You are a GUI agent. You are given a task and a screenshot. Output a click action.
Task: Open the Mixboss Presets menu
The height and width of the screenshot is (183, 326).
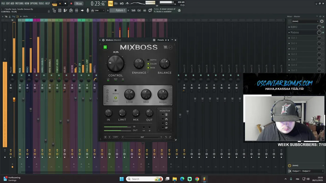point(161,40)
